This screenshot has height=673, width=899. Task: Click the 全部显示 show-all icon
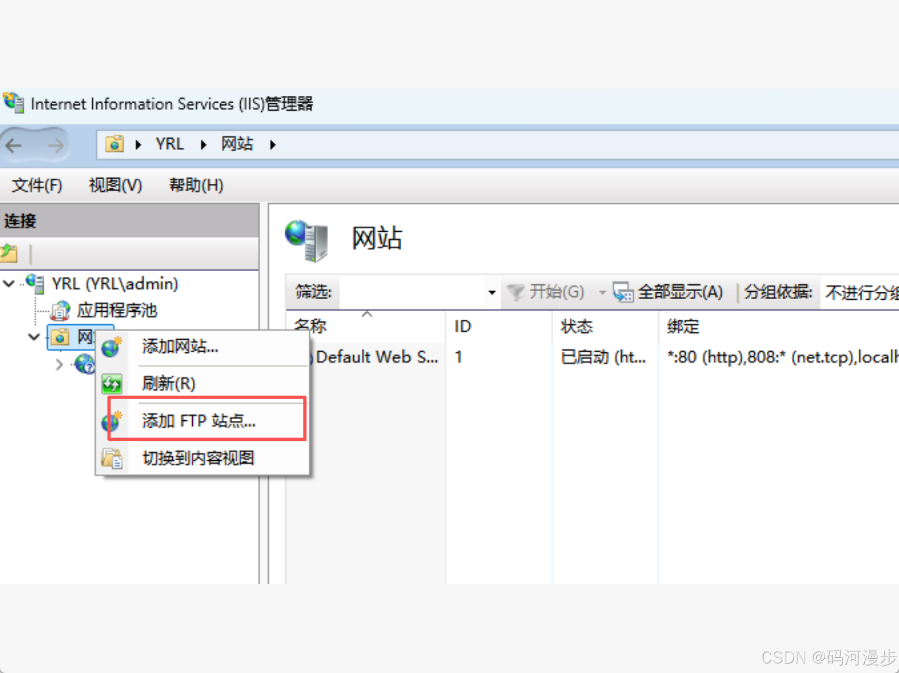[623, 292]
